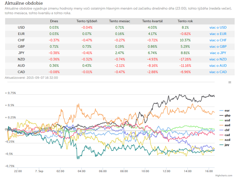The image size is (241, 189).
Task: Open the 'viac o USD' link
Action: click(218, 27)
